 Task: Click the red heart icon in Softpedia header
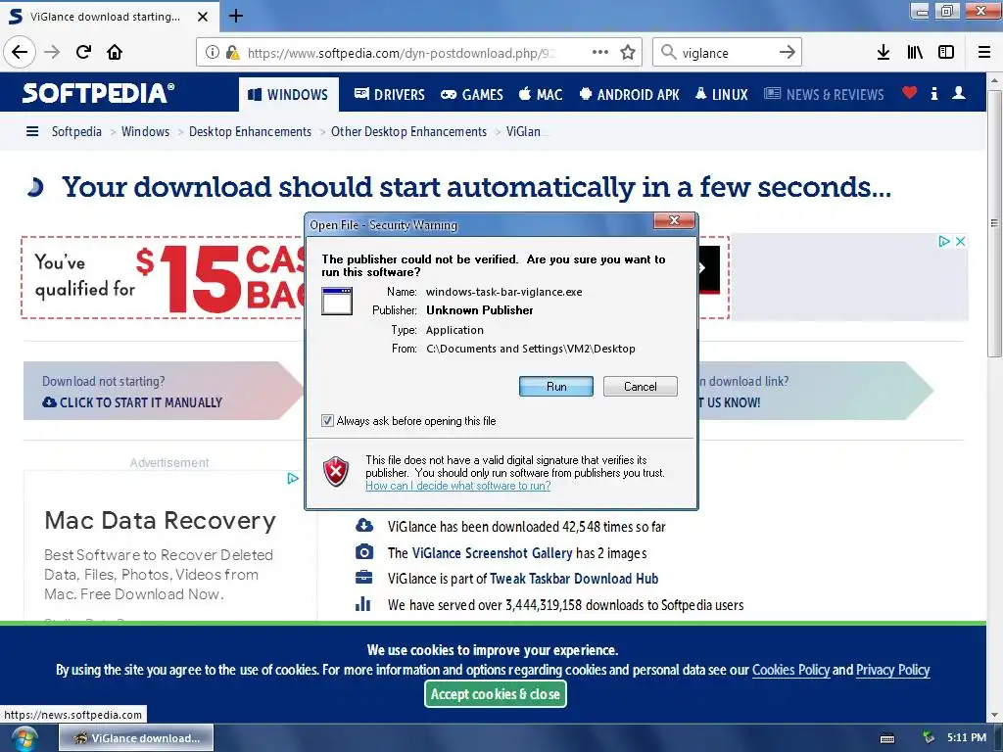(x=910, y=93)
